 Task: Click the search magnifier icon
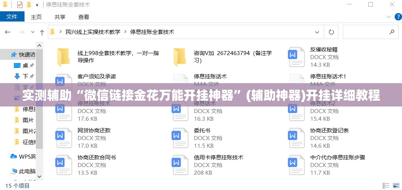pos(392,32)
